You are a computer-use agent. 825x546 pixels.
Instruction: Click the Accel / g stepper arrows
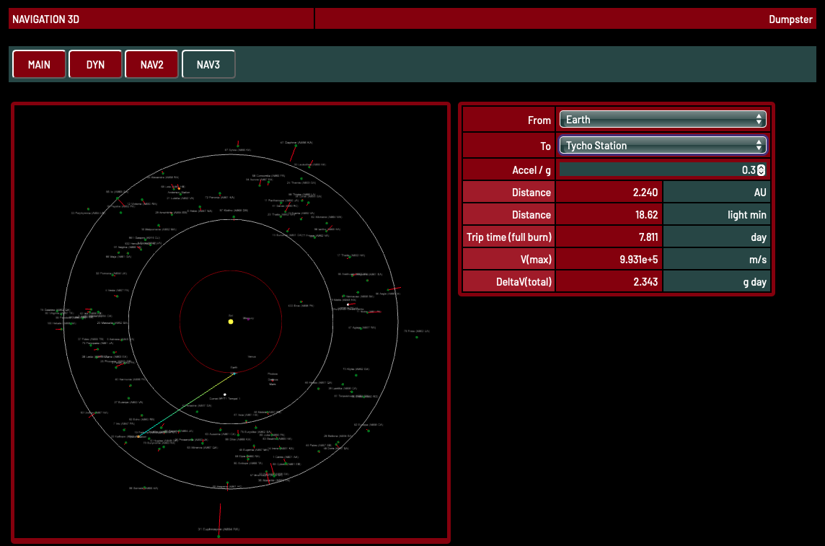pos(761,170)
